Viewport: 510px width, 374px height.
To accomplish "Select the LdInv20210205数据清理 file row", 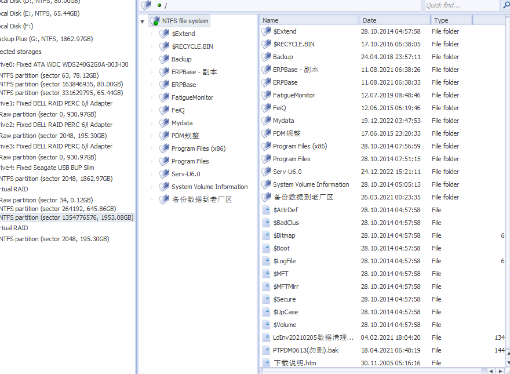I will pos(382,337).
